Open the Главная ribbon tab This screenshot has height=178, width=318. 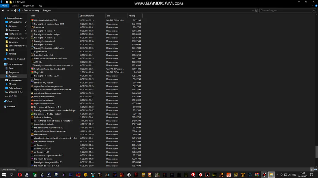[x=15, y=6]
